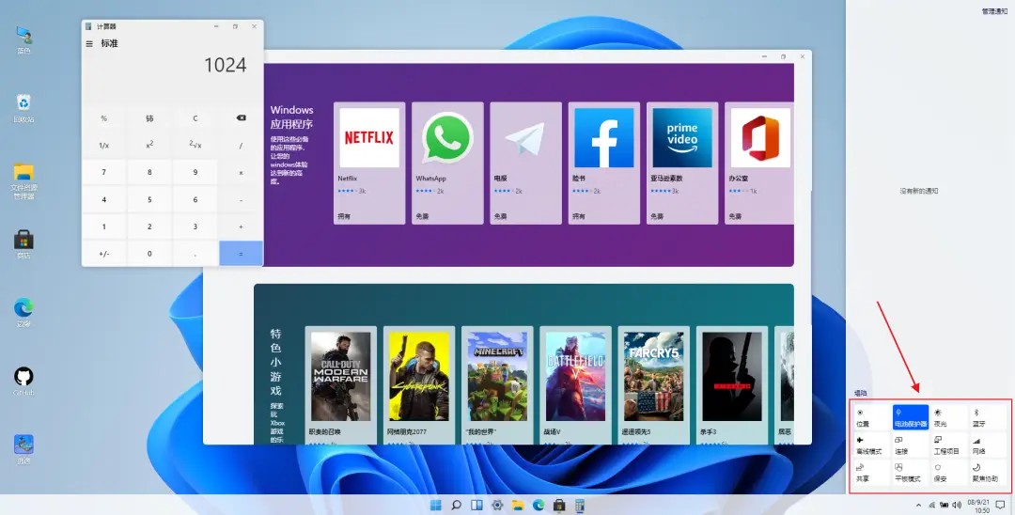Click the +/- sign toggle key

(x=103, y=254)
